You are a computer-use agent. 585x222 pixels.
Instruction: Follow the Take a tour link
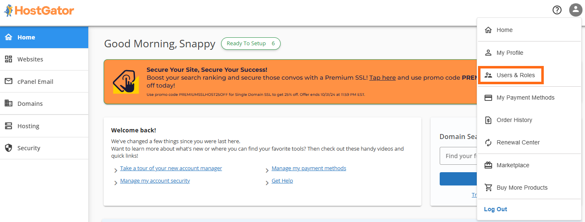[171, 168]
